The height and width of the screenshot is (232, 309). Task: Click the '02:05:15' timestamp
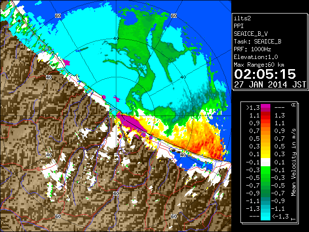click(265, 74)
